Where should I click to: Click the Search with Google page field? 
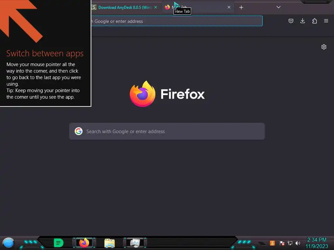pyautogui.click(x=167, y=131)
